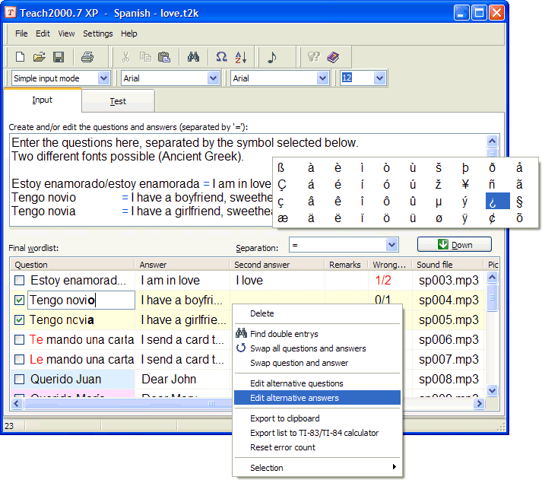Open the View menu
This screenshot has width=542, height=480.
pyautogui.click(x=66, y=33)
